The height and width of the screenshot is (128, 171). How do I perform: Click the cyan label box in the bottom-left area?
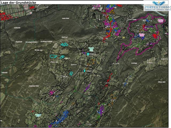click(38, 115)
